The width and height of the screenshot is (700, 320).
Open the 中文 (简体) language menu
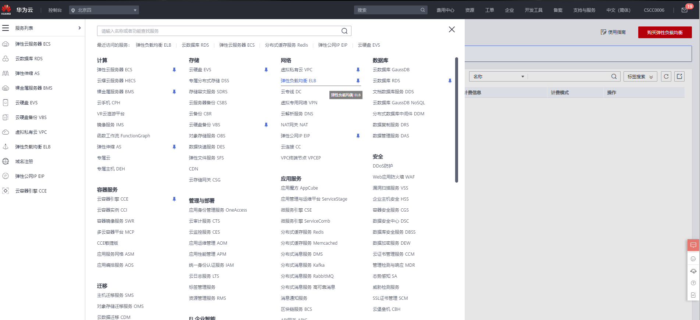pyautogui.click(x=618, y=10)
